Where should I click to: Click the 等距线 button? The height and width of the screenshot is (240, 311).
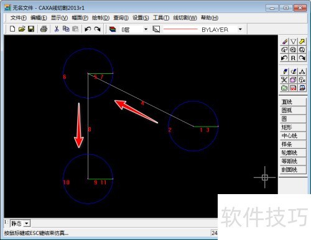[293, 161]
